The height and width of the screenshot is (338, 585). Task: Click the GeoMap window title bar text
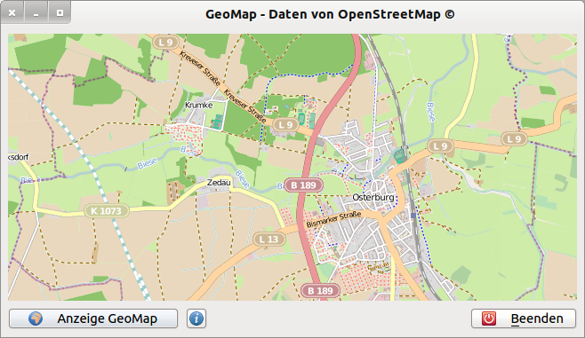(330, 14)
